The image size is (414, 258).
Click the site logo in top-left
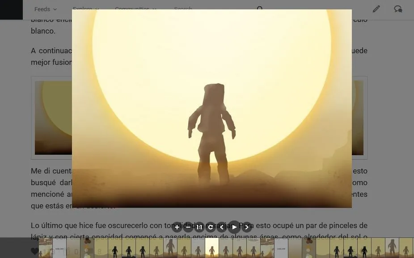[x=11, y=10]
